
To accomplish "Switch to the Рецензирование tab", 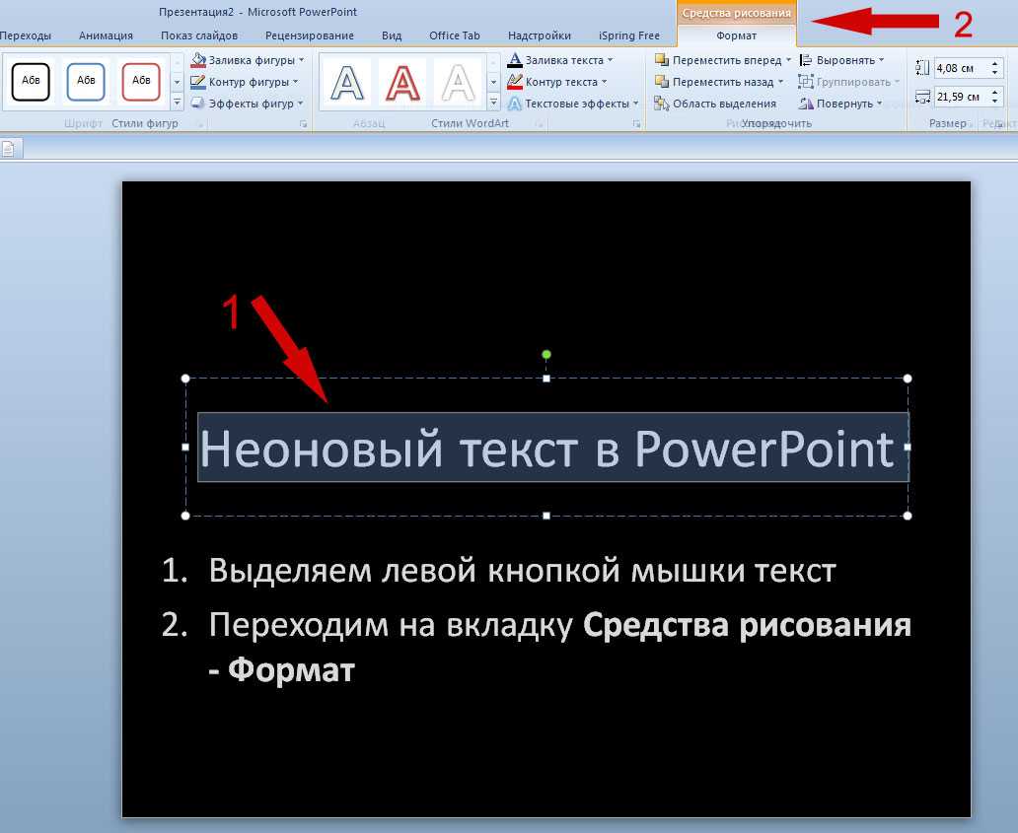I will (309, 35).
